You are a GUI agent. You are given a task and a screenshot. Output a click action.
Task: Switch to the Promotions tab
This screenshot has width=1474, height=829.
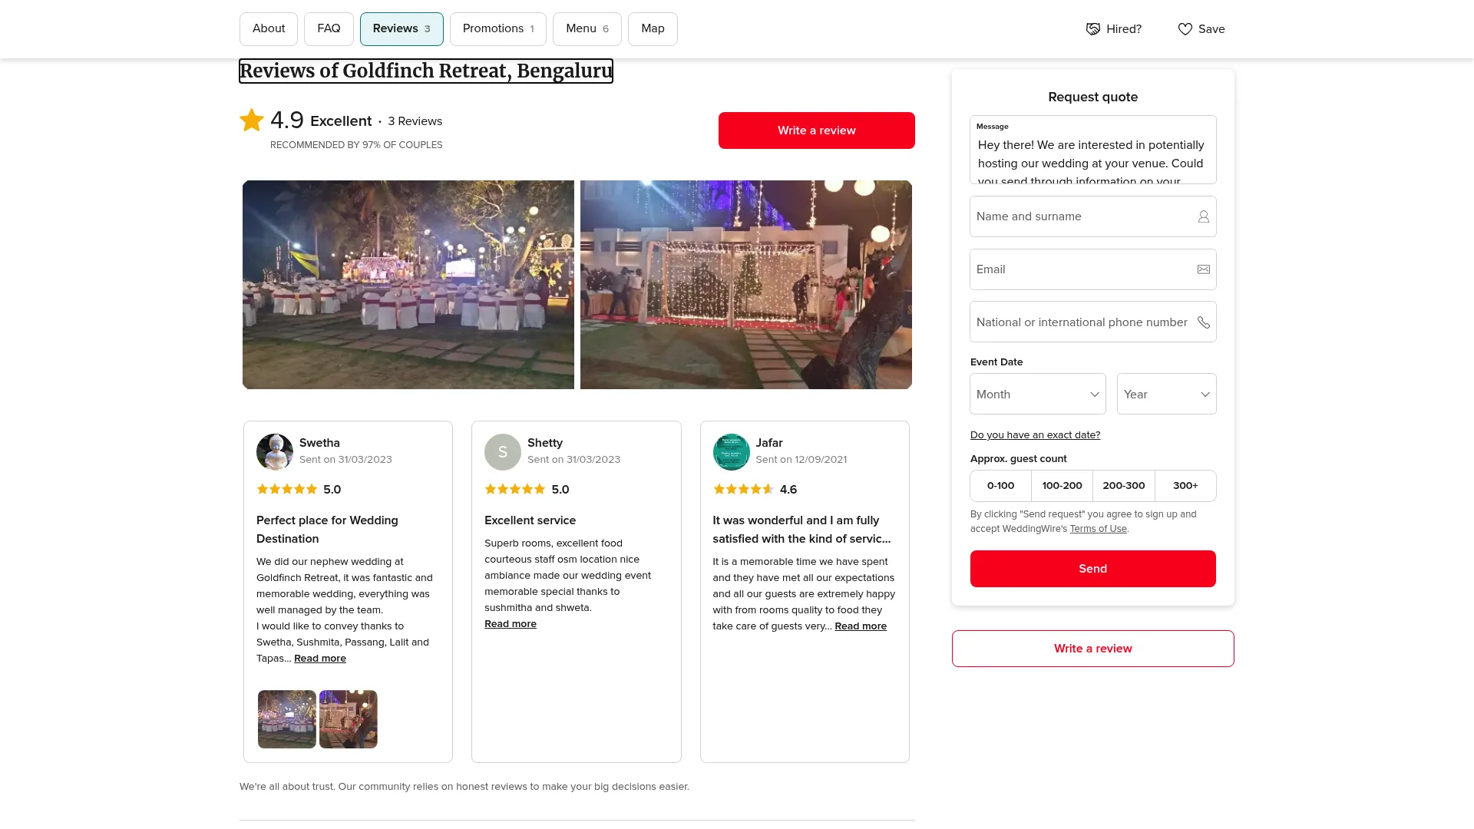pyautogui.click(x=497, y=29)
